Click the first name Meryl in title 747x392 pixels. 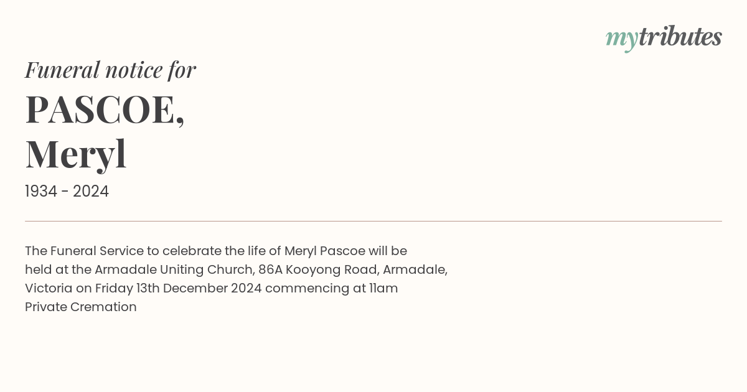point(75,154)
